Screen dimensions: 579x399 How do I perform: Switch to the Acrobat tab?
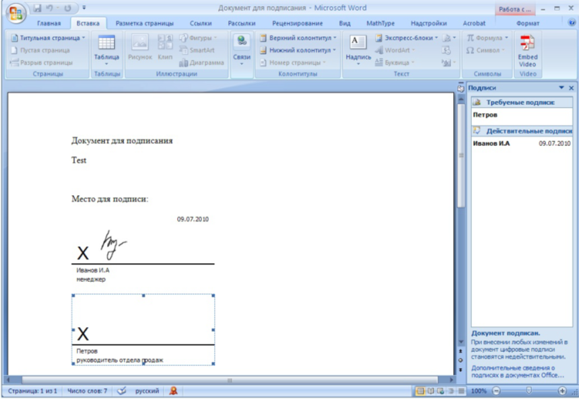[474, 24]
